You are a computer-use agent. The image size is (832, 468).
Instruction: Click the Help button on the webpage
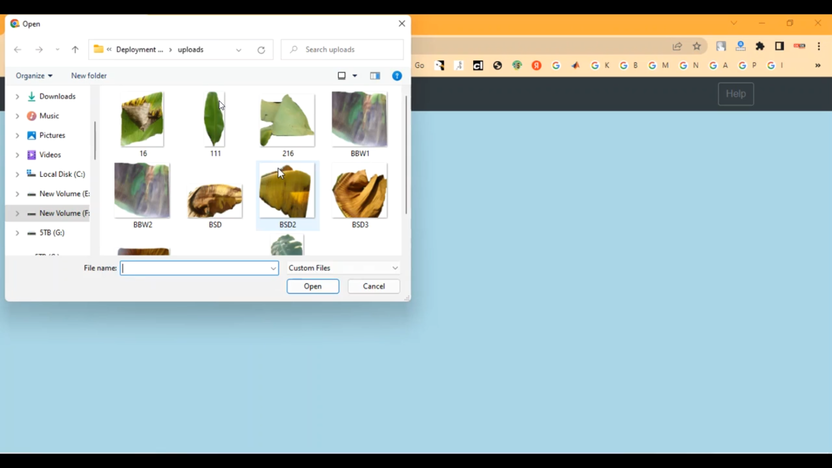click(736, 94)
